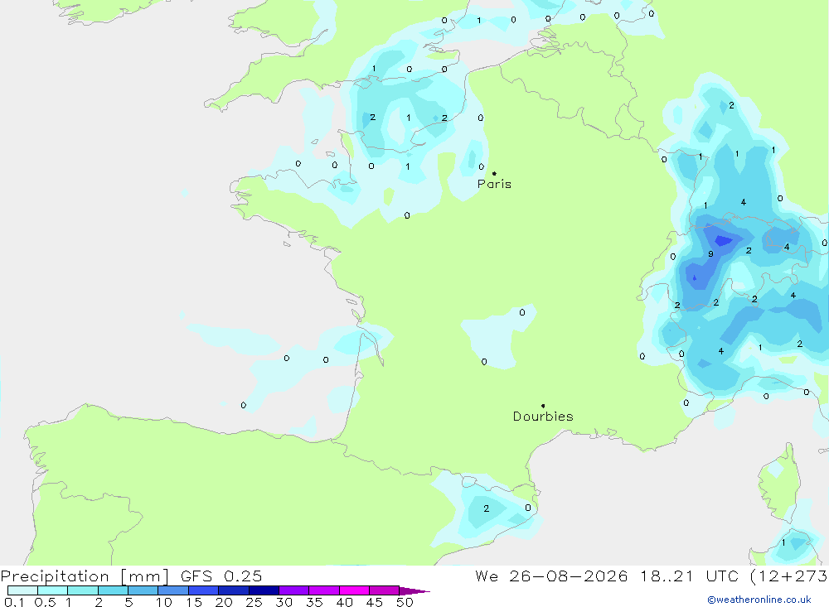829x607 pixels.
Task: Click the legend tick label '25'
Action: [255, 602]
